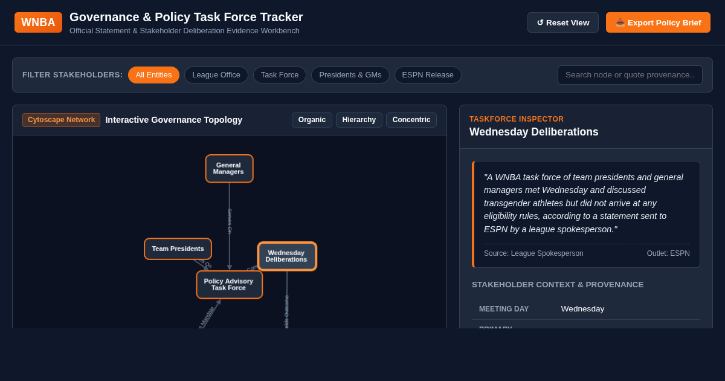
Task: Click the quoted ESPN statement block
Action: (x=586, y=214)
